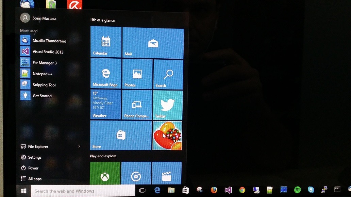Open Skype from the taskbar
The width and height of the screenshot is (351, 197).
[311, 190]
